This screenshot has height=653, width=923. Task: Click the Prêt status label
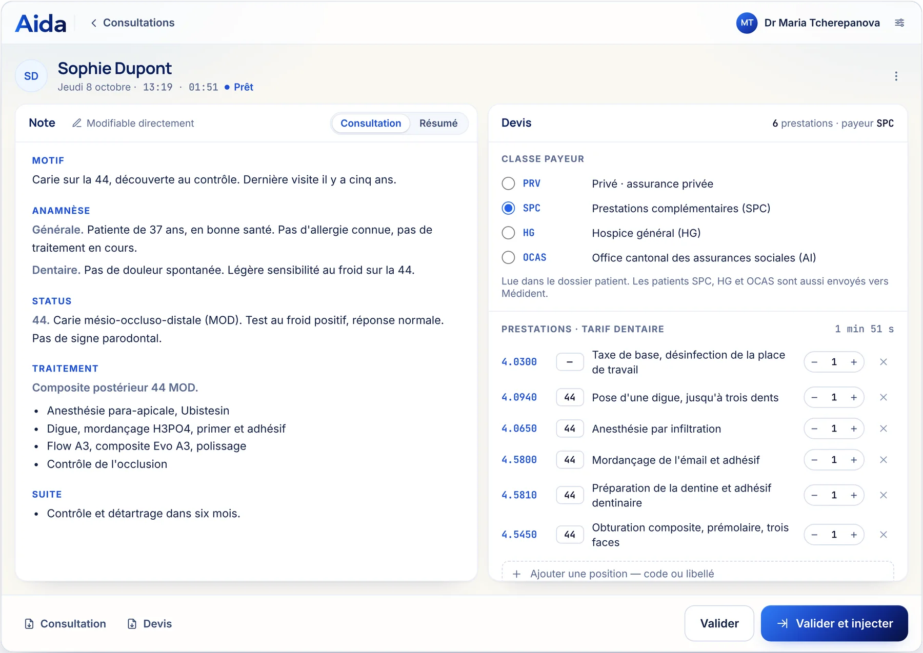(x=244, y=87)
